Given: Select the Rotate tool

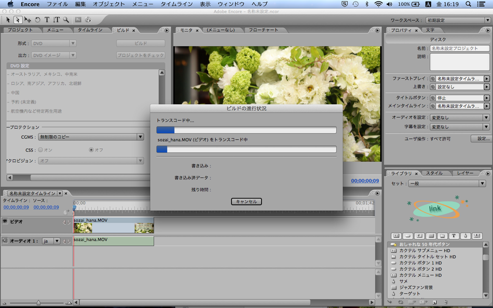Looking at the screenshot, I should point(38,20).
